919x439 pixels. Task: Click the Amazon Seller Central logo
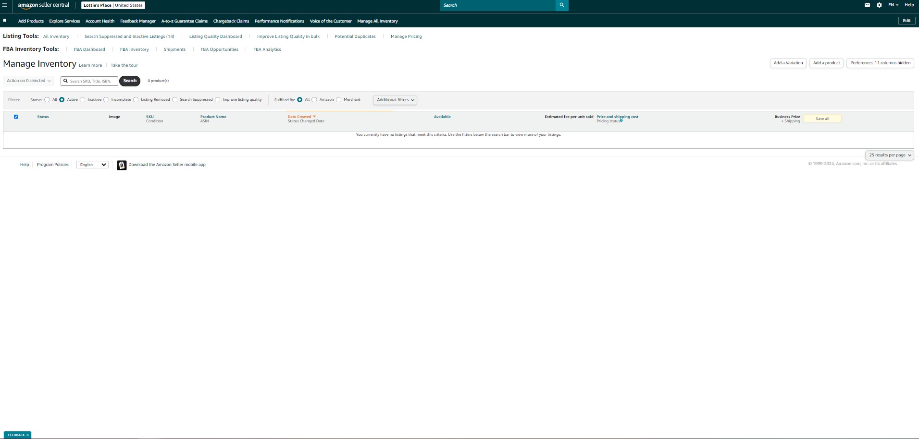click(x=44, y=5)
